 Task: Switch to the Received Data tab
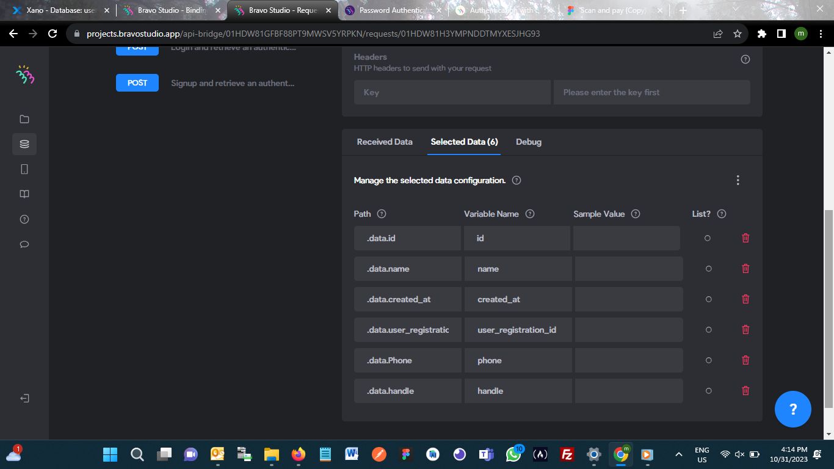(385, 142)
